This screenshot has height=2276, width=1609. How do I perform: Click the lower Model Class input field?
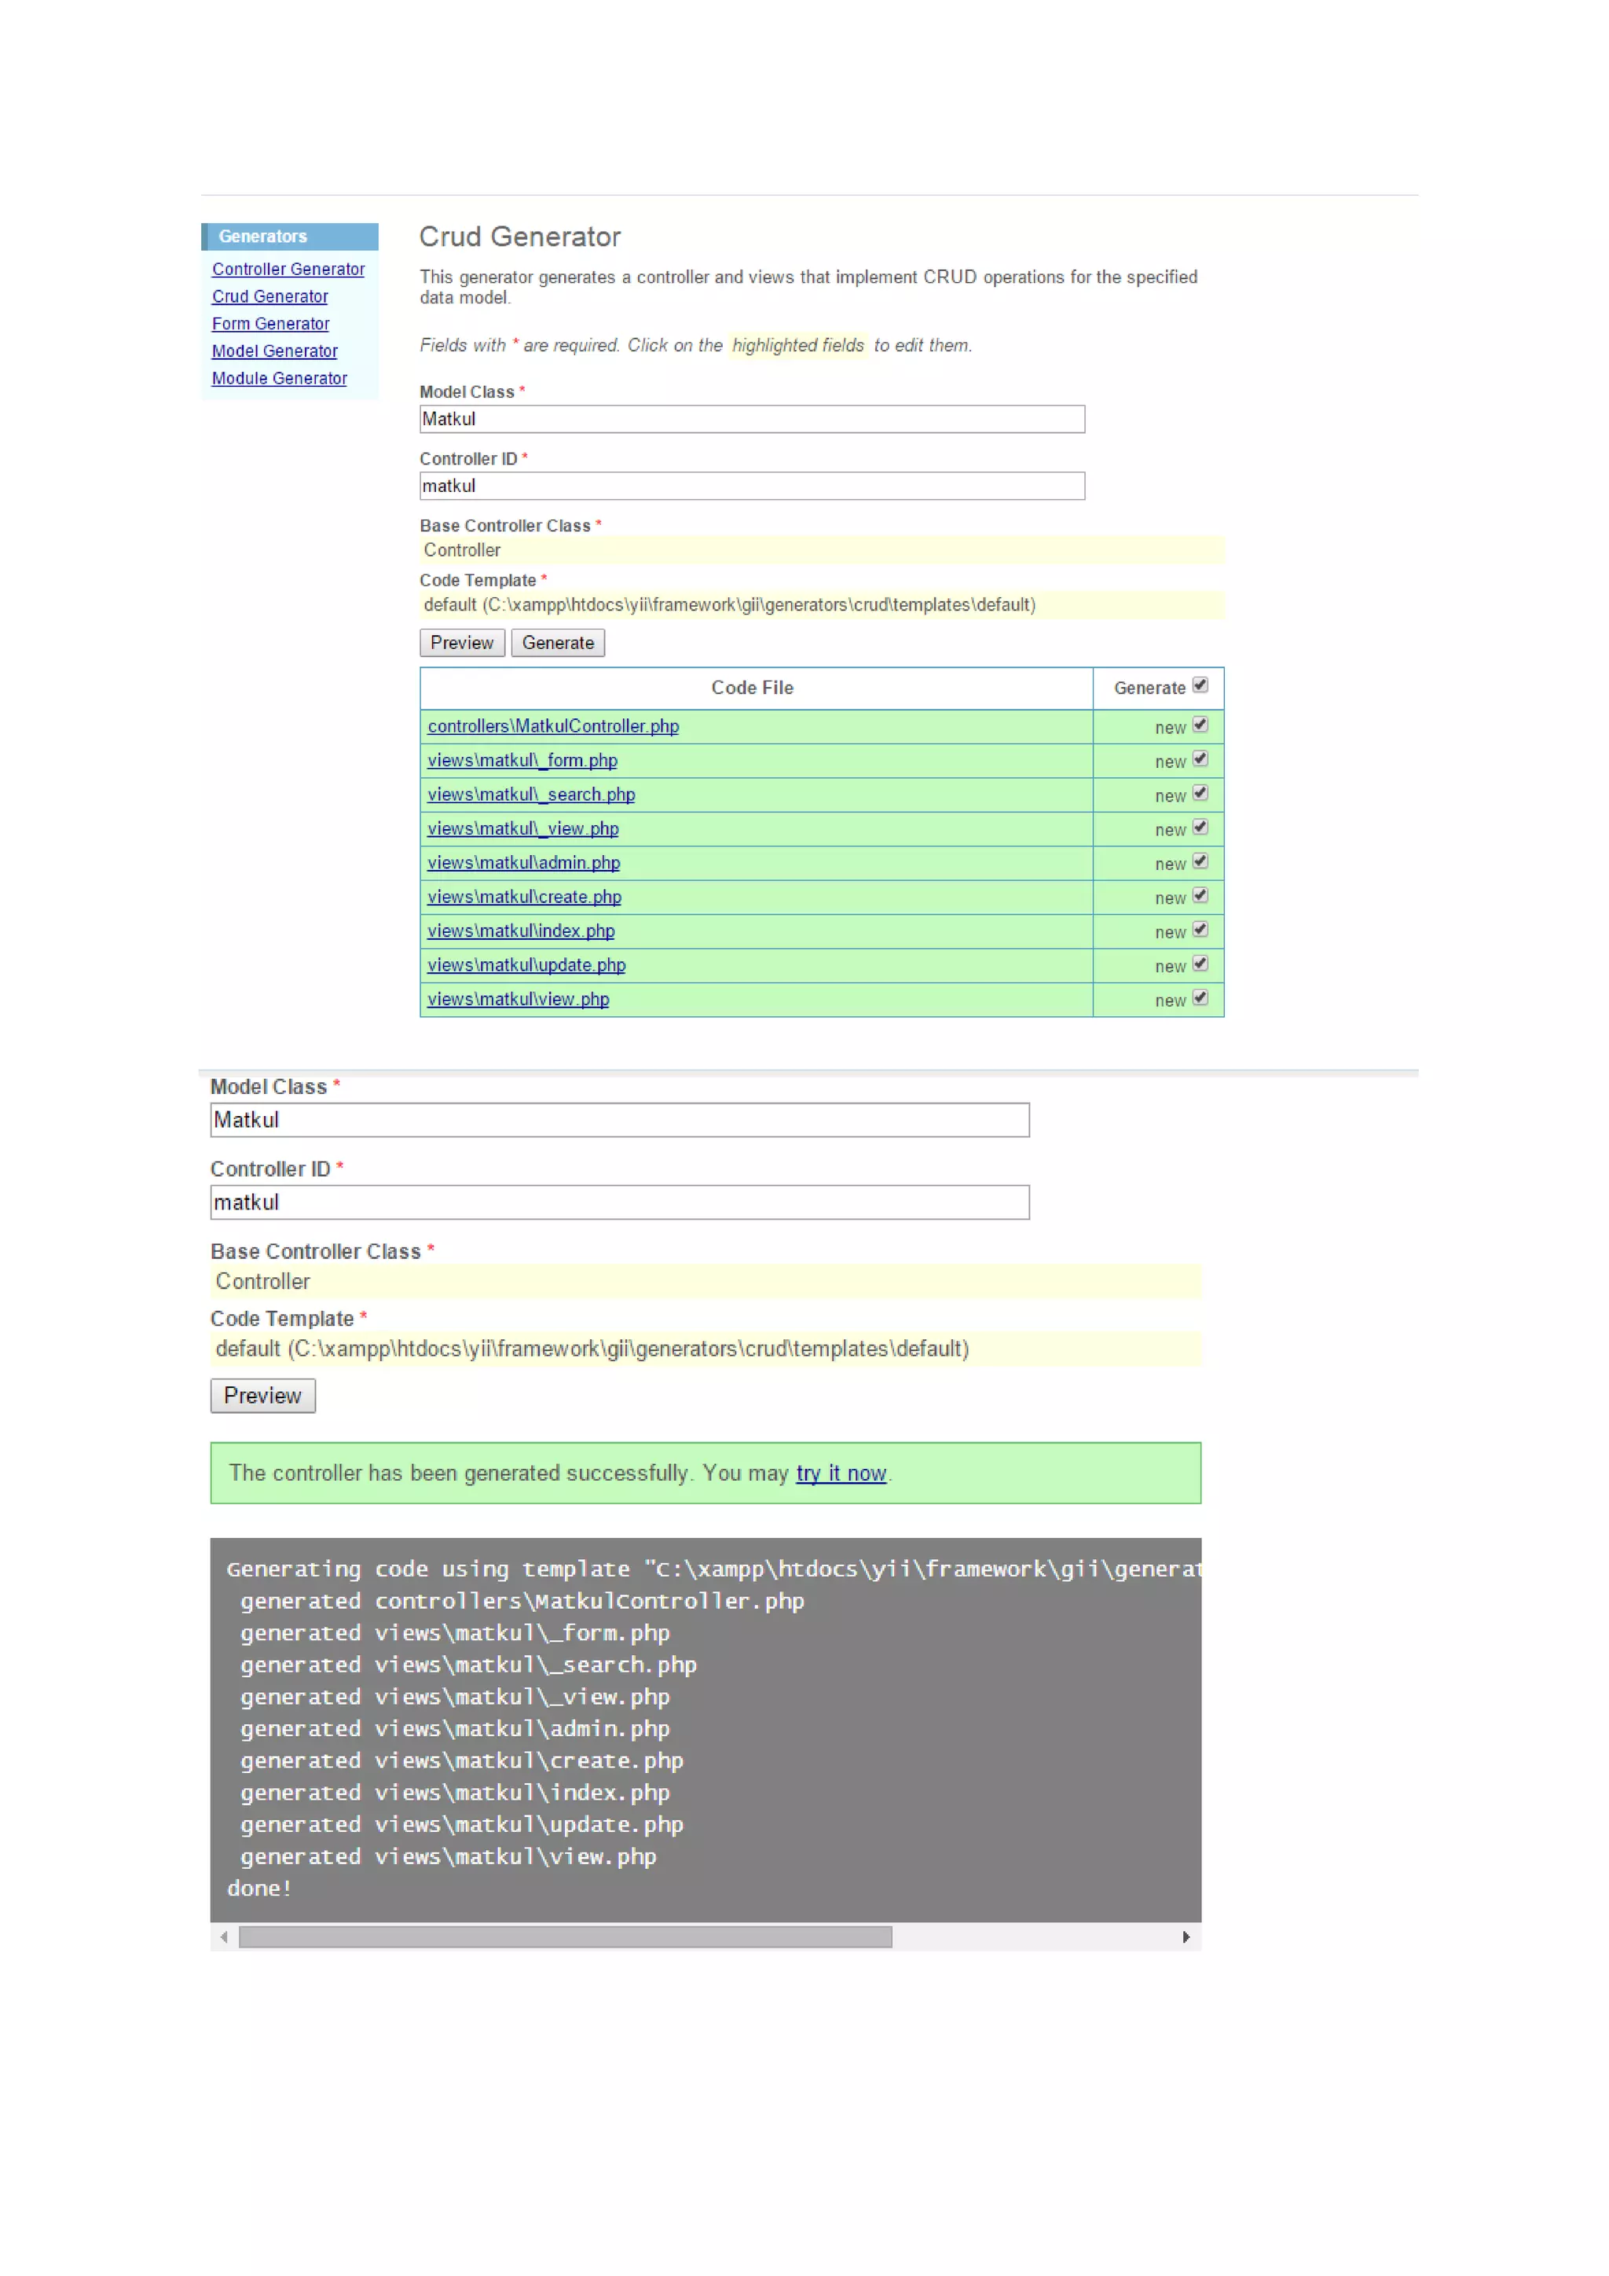click(x=620, y=1120)
